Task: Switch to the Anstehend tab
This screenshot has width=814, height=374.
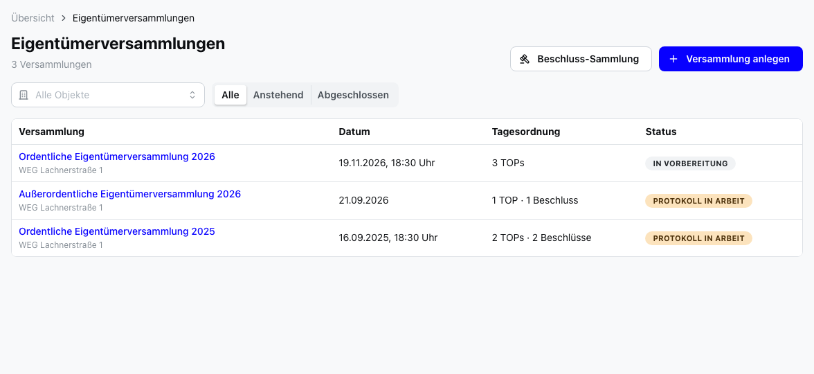Action: click(x=278, y=95)
